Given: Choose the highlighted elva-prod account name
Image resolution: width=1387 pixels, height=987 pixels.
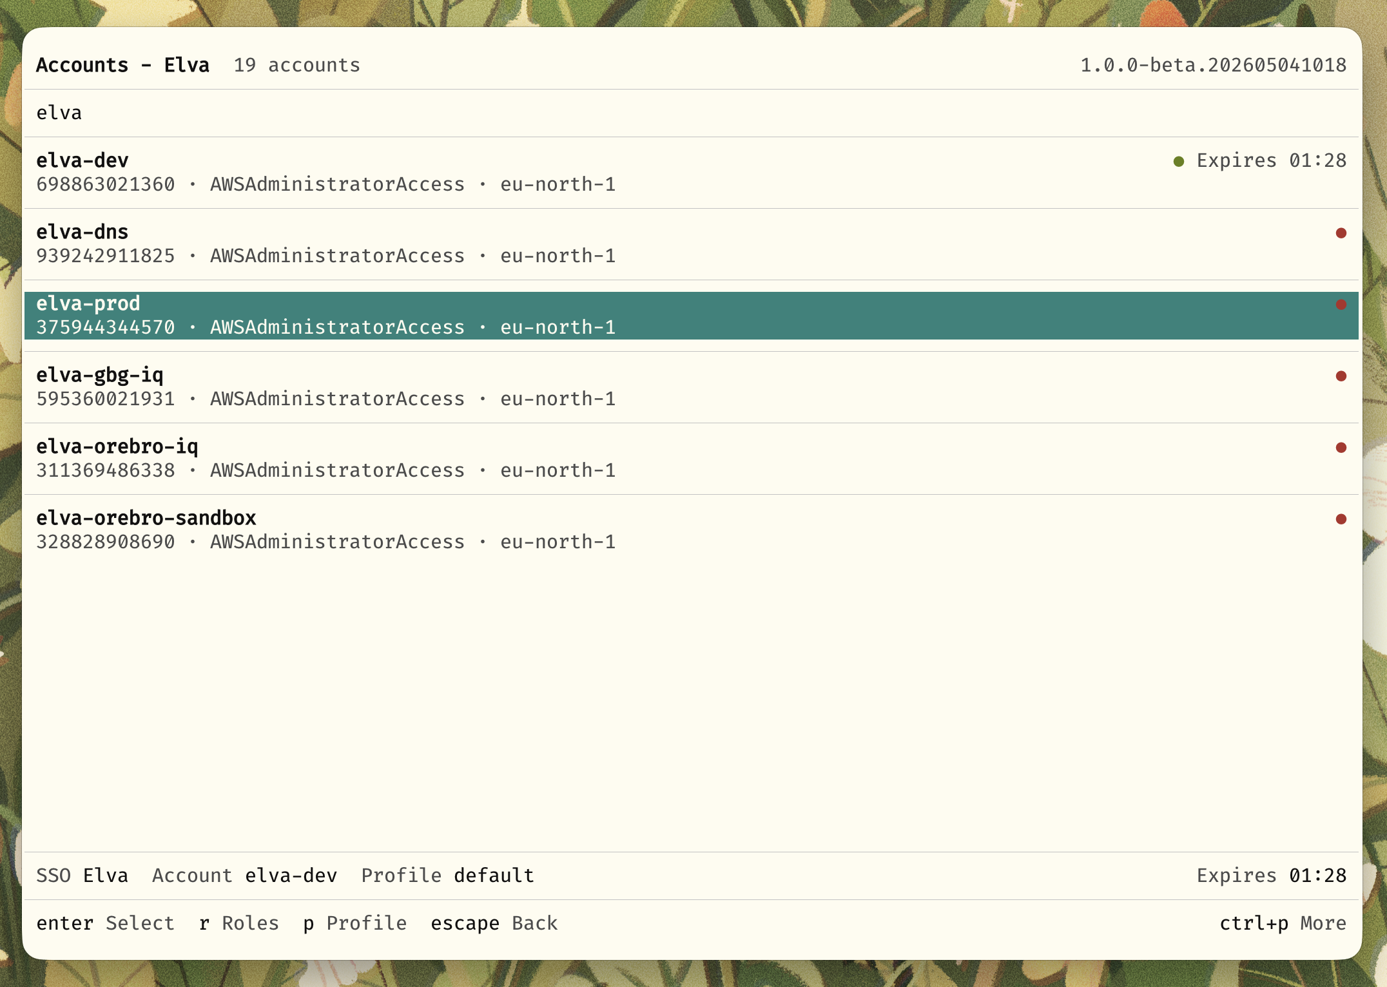Looking at the screenshot, I should tap(88, 303).
